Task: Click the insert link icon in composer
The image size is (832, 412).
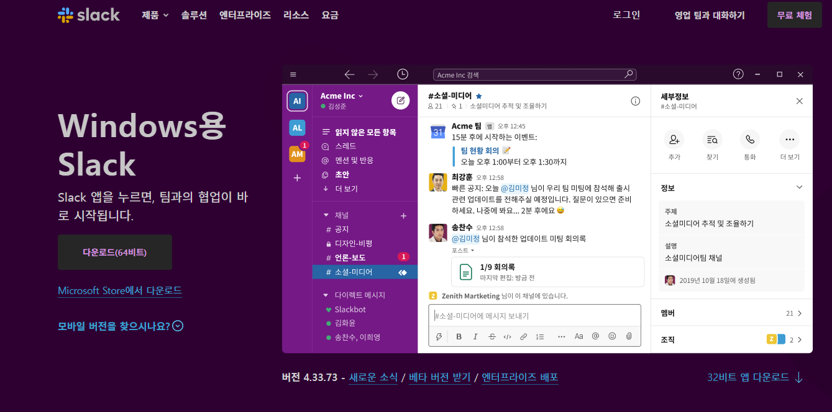Action: (524, 336)
